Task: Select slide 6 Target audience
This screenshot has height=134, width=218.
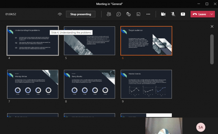Action: (x=146, y=41)
